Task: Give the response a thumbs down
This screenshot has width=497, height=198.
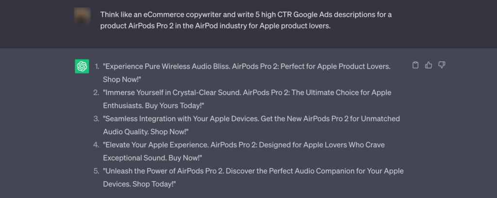Action: point(442,65)
